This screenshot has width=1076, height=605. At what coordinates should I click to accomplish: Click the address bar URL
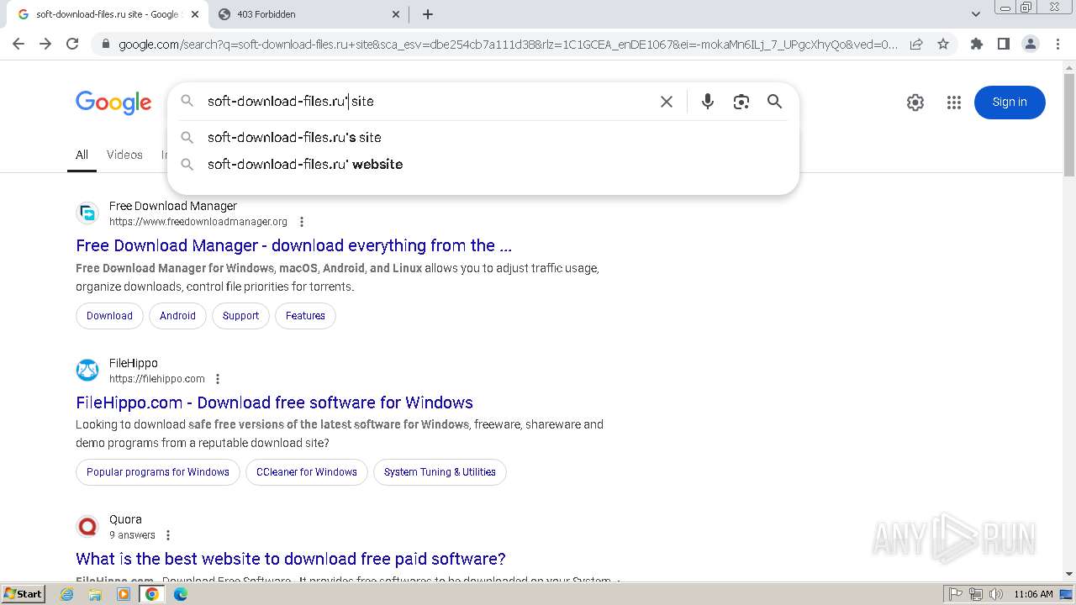tap(508, 45)
